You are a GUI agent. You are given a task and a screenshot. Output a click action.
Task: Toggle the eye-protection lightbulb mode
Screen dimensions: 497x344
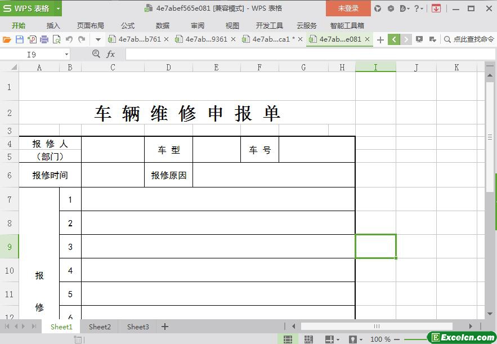coord(353,339)
